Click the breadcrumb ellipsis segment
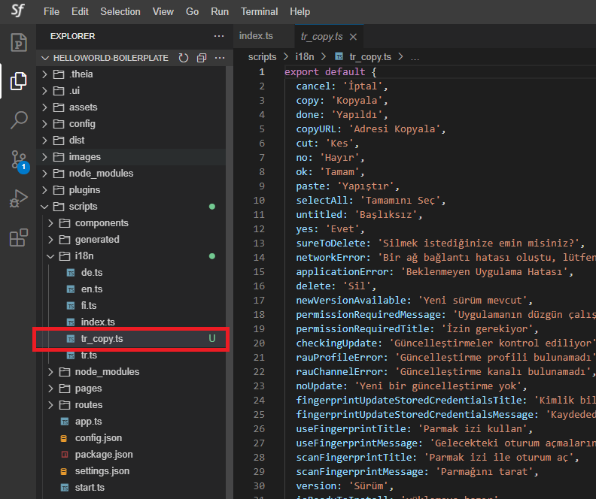The width and height of the screenshot is (596, 499). [x=415, y=57]
